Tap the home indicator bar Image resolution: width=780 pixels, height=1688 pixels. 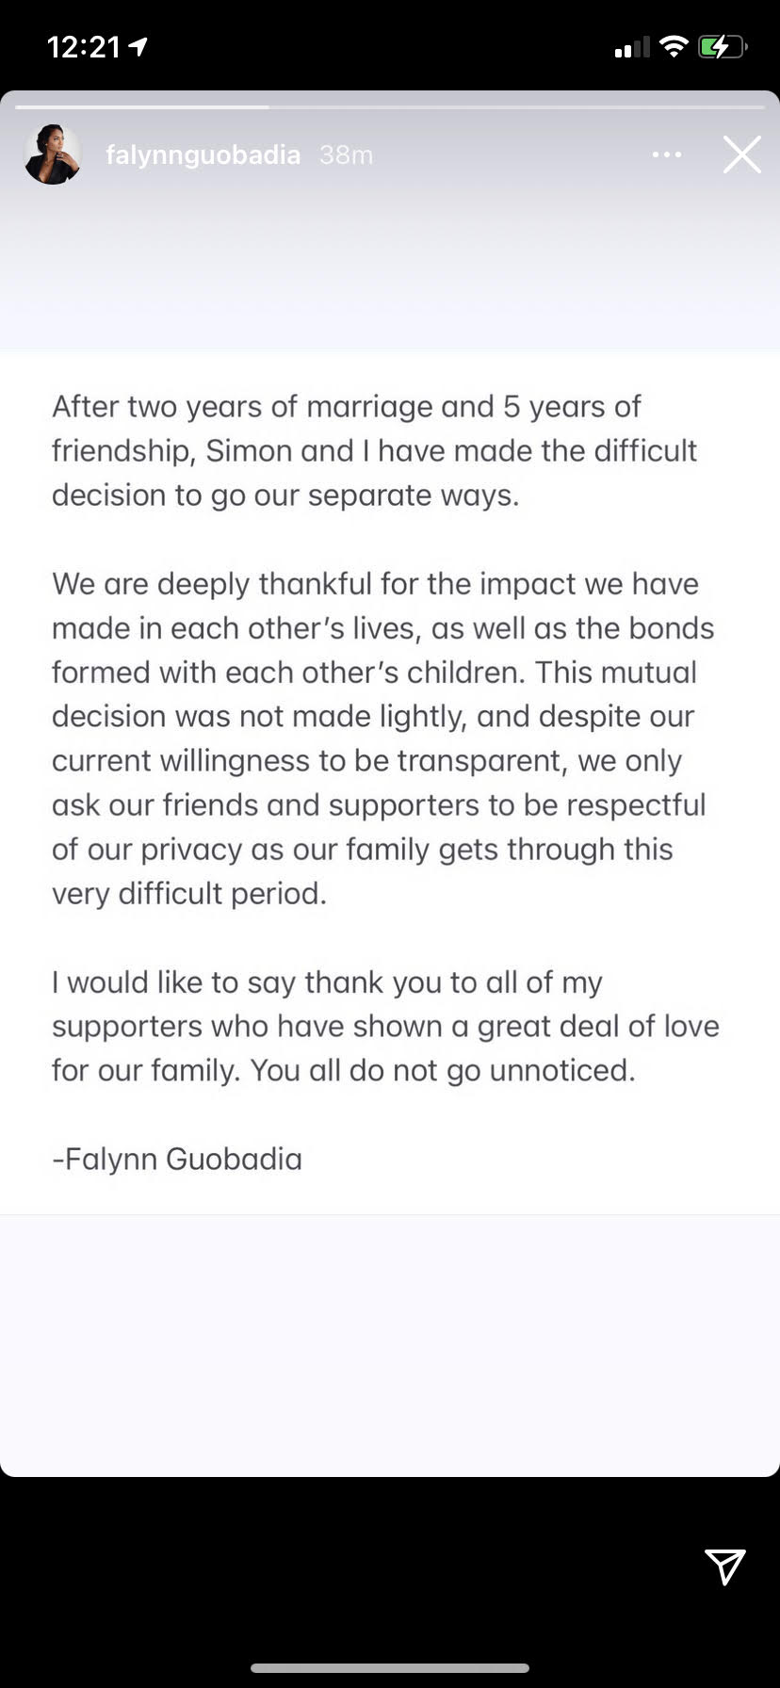tap(390, 1668)
